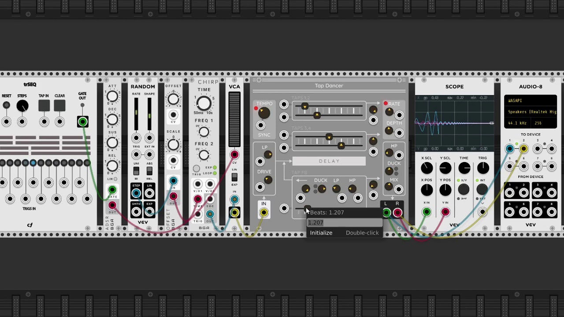The image size is (564, 317).
Task: Click Tap Dancer R output jack
Action: pos(397,213)
